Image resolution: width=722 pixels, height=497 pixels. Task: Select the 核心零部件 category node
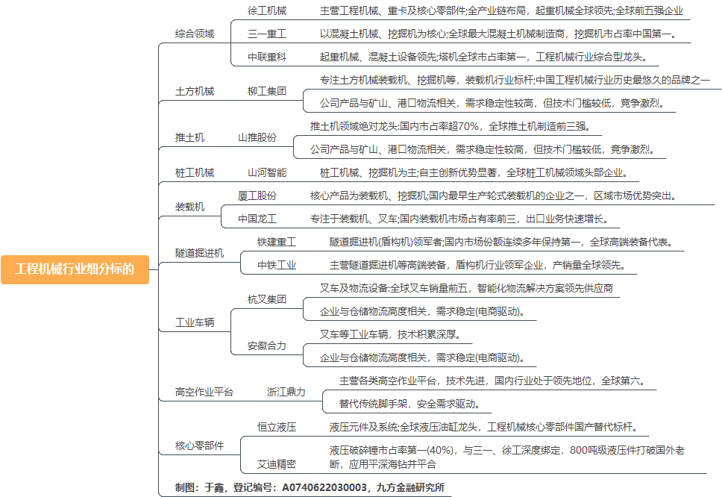[199, 446]
